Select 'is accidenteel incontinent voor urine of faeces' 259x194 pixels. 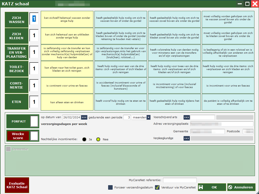click(x=121, y=85)
